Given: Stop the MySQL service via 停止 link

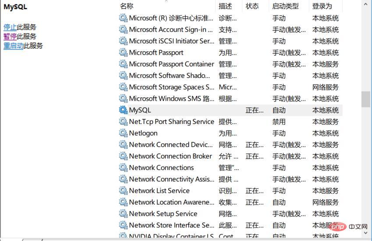Looking at the screenshot, I should (x=10, y=27).
